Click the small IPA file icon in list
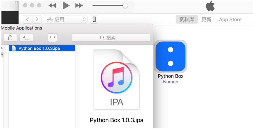Screen dimensions: 253x131 14,48
